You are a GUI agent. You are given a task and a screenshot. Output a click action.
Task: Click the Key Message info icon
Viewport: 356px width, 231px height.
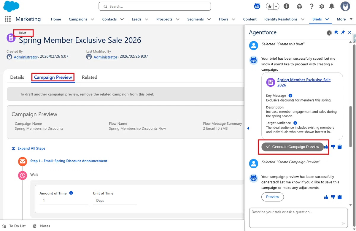290,96
